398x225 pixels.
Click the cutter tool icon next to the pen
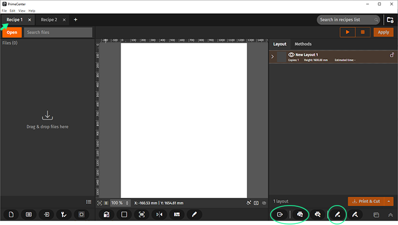coord(355,215)
